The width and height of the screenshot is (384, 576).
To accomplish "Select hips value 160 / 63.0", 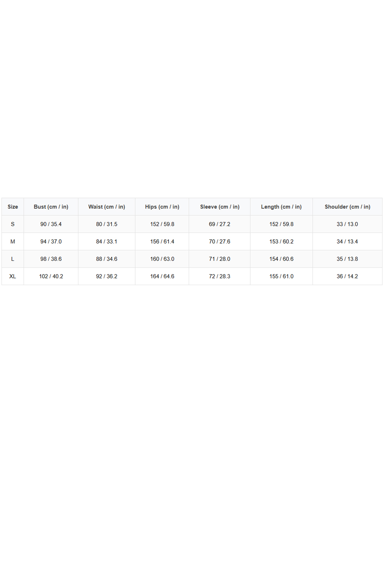I will 162,259.
